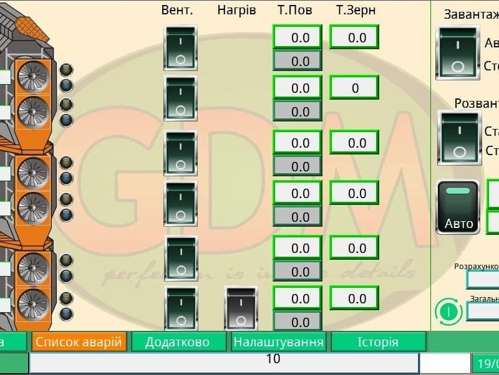Click the Нагрів column header
The image size is (499, 375).
(x=237, y=11)
